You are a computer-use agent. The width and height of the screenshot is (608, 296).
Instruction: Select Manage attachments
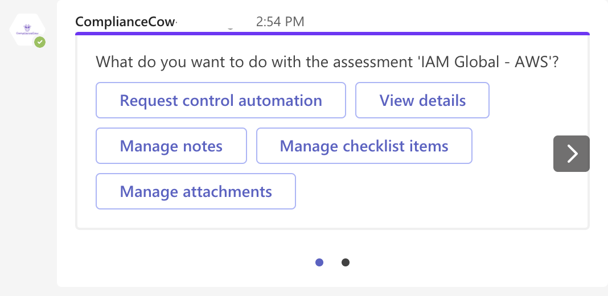click(x=195, y=191)
